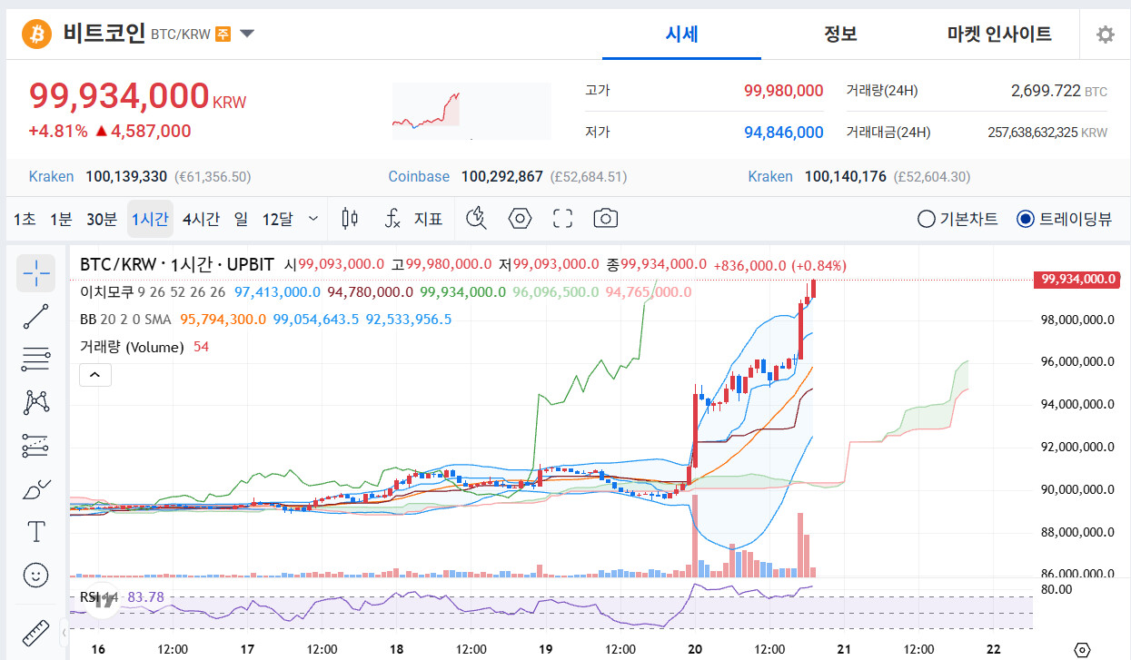Select the crosshair cursor tool
The image size is (1131, 660).
pyautogui.click(x=35, y=272)
